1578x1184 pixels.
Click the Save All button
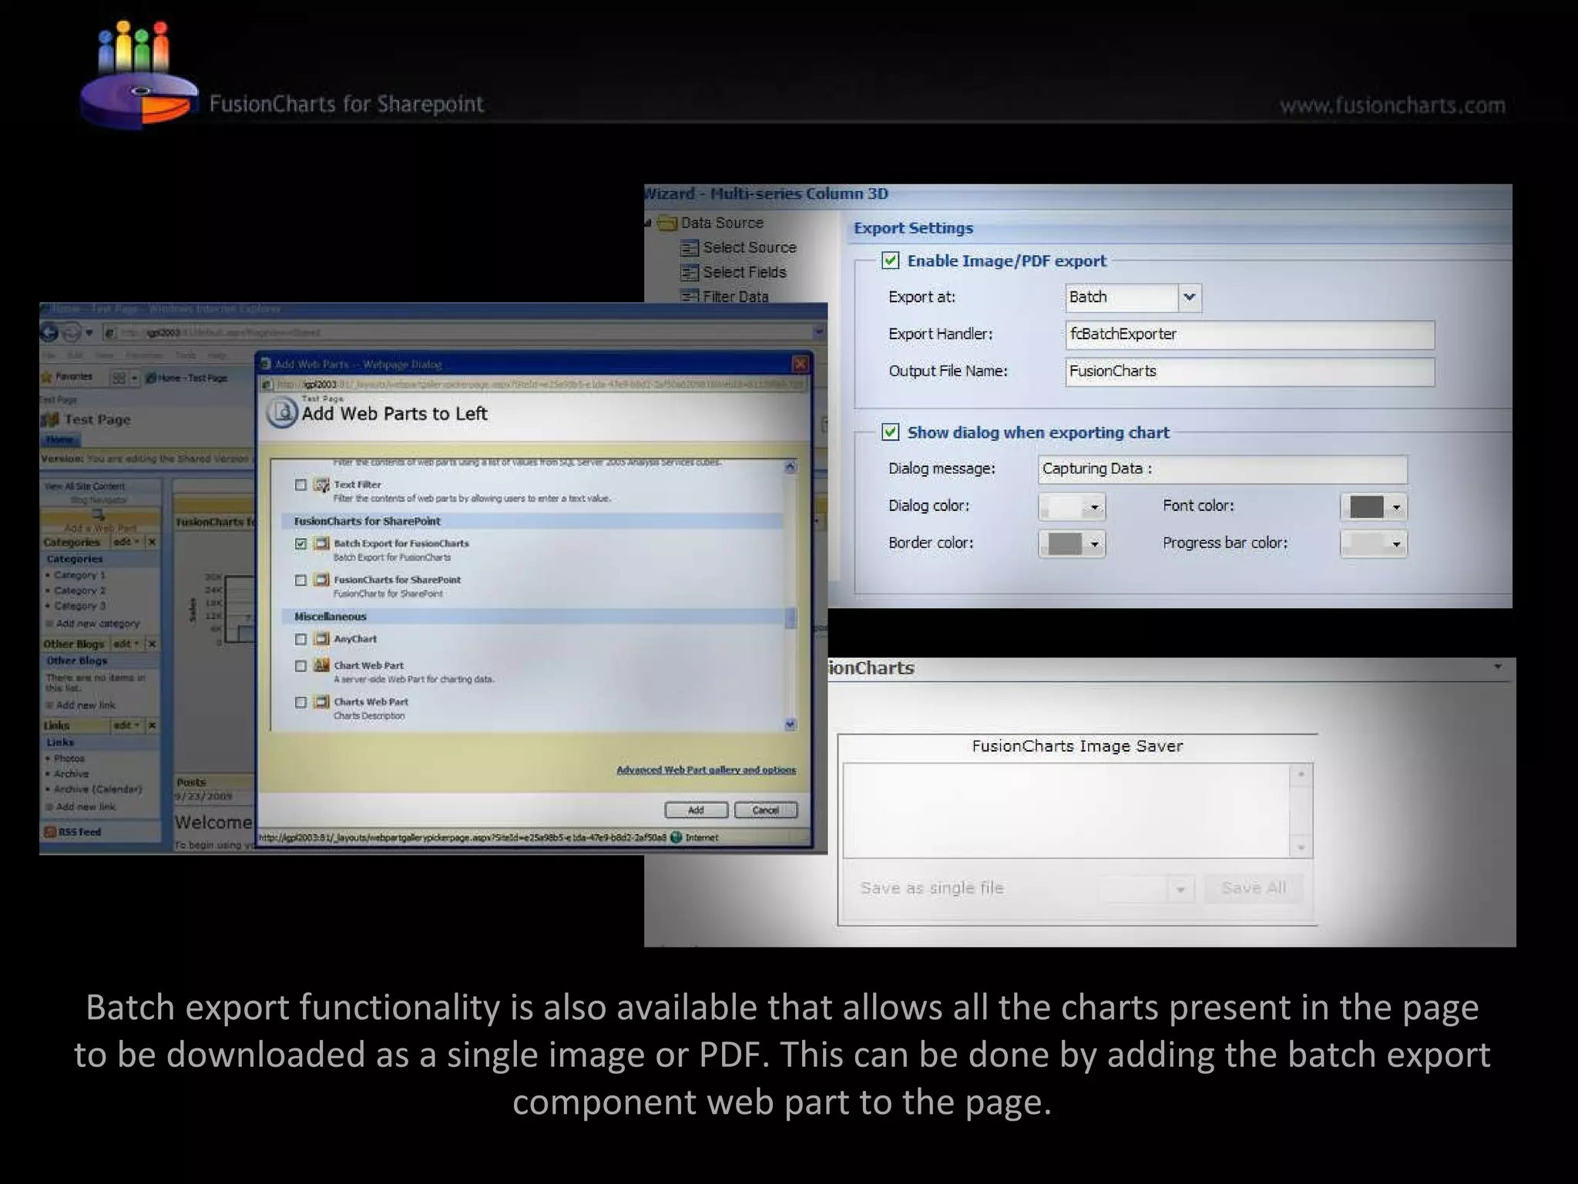click(x=1254, y=888)
